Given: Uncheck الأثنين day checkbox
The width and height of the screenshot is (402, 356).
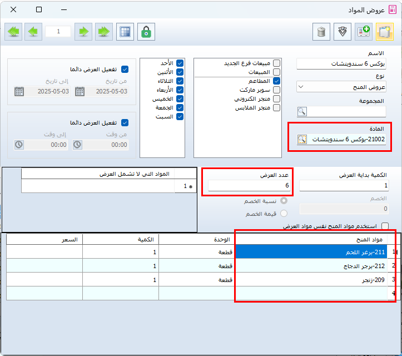Looking at the screenshot, I should tap(180, 72).
